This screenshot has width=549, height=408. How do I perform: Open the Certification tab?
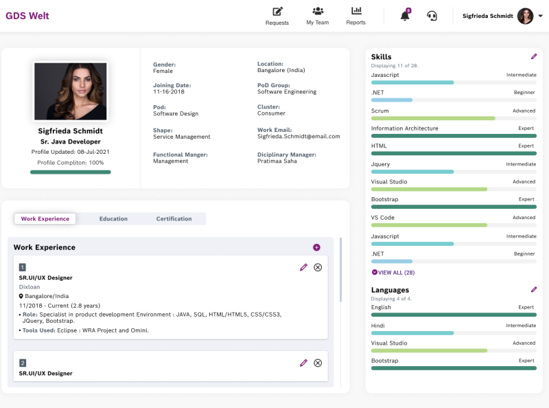(x=173, y=218)
